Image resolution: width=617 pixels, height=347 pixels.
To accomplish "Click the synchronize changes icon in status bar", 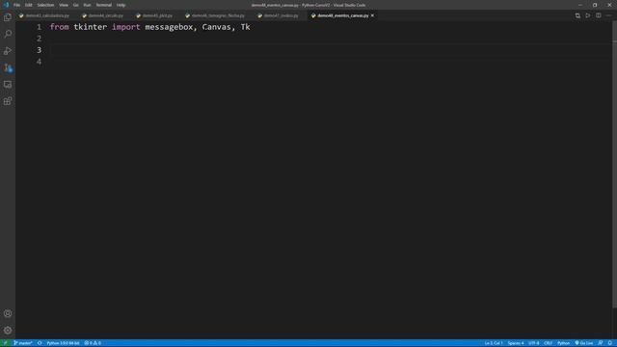I will [40, 343].
